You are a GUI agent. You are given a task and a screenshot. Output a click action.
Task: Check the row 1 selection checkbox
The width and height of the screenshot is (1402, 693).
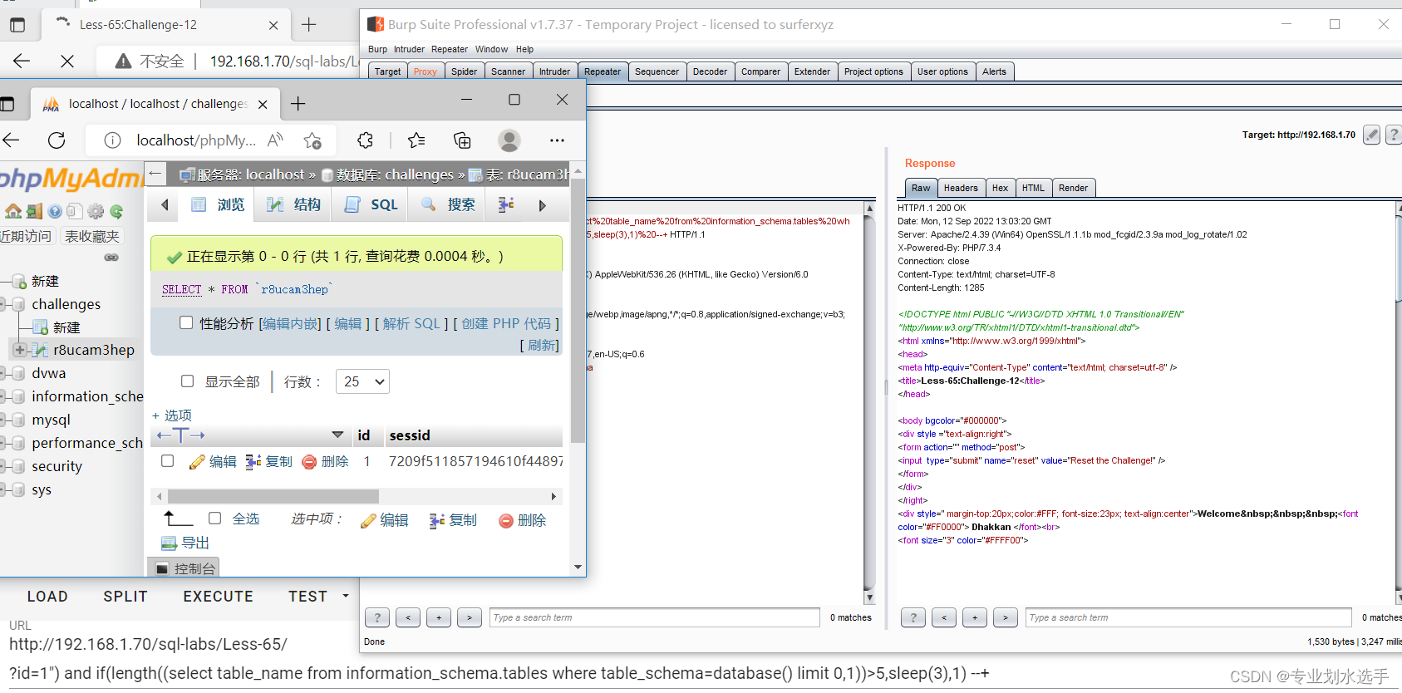pos(168,460)
